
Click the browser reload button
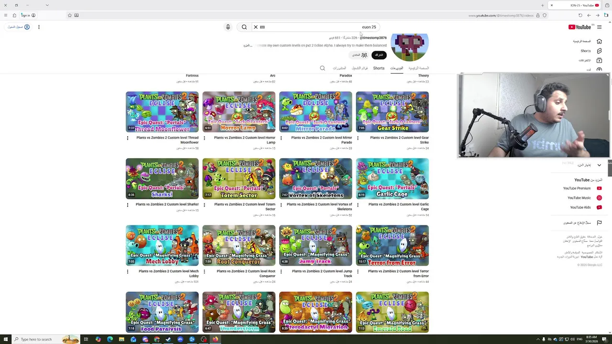pyautogui.click(x=580, y=15)
